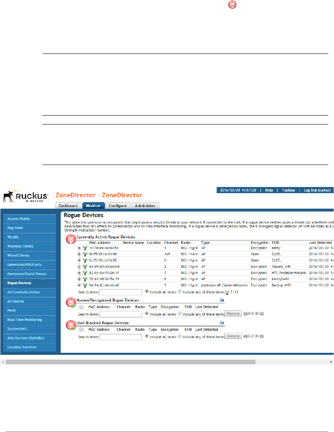The image size is (334, 432).
Task: Open Wireless Clients in sidebar
Action: tap(30, 246)
